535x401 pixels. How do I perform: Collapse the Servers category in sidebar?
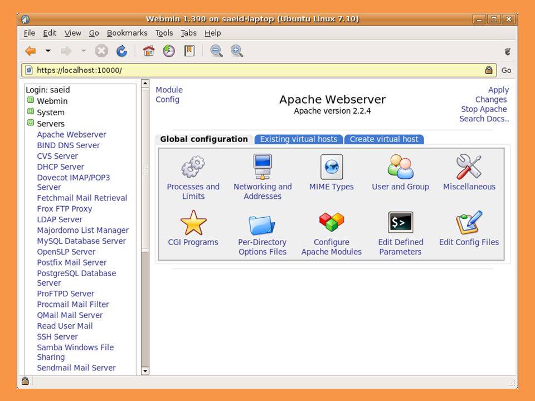(x=31, y=123)
